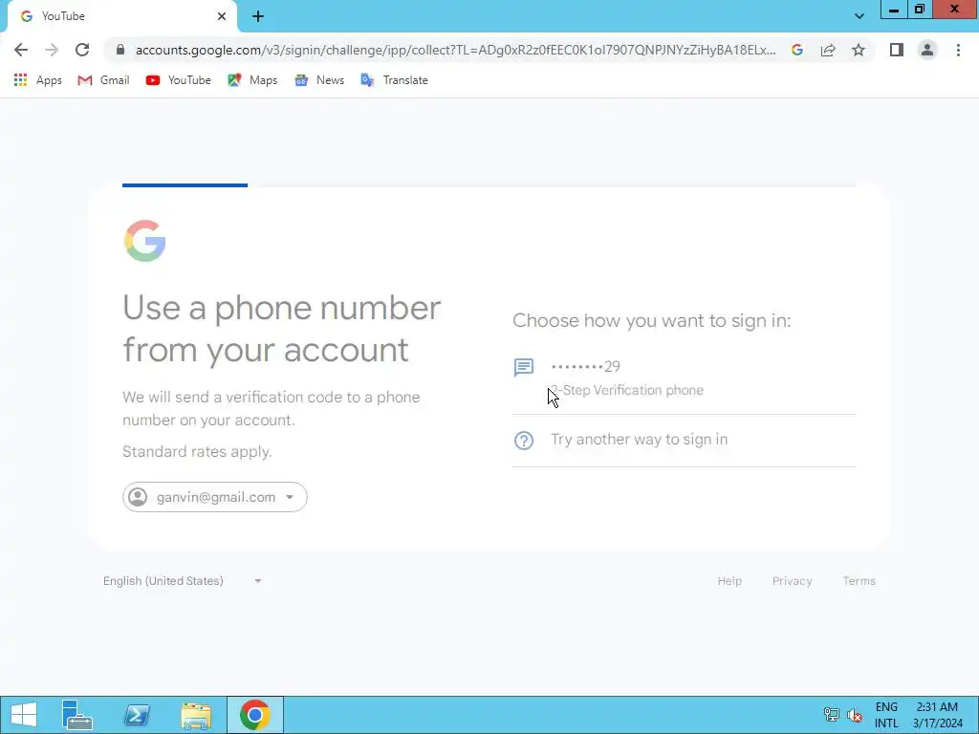Click the muted volume tray icon
Screen dimensions: 979x734
(854, 715)
